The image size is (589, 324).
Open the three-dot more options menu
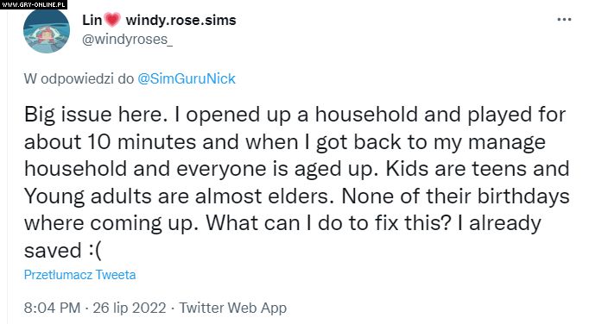[x=564, y=20]
